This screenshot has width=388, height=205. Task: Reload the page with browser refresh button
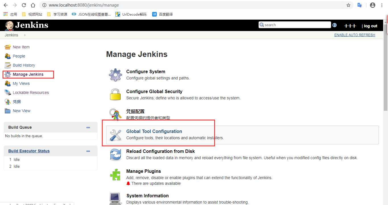click(x=24, y=5)
